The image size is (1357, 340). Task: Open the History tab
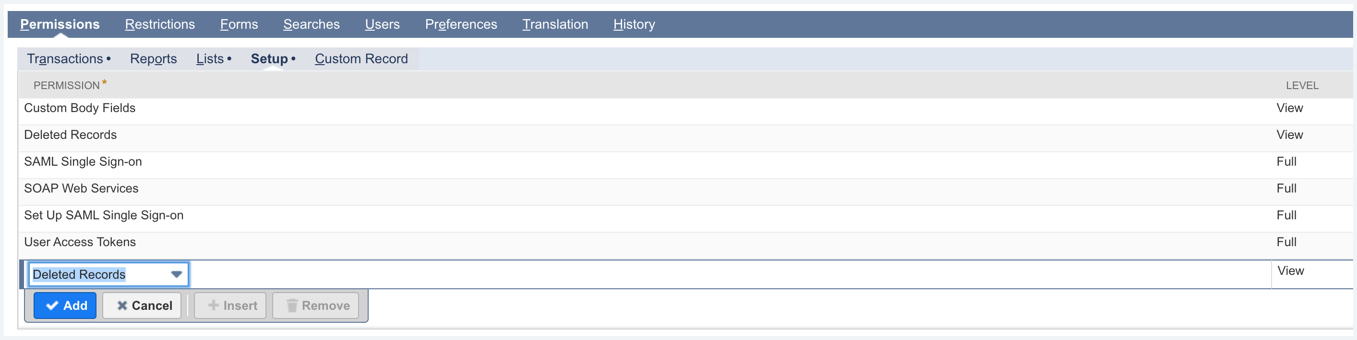pyautogui.click(x=634, y=24)
